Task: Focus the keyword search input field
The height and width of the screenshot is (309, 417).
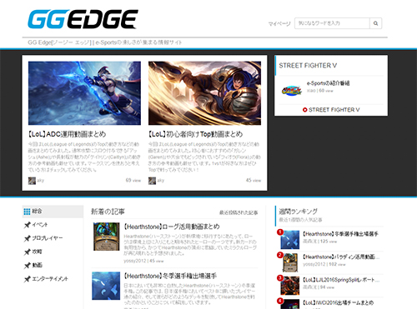Action: tap(332, 23)
